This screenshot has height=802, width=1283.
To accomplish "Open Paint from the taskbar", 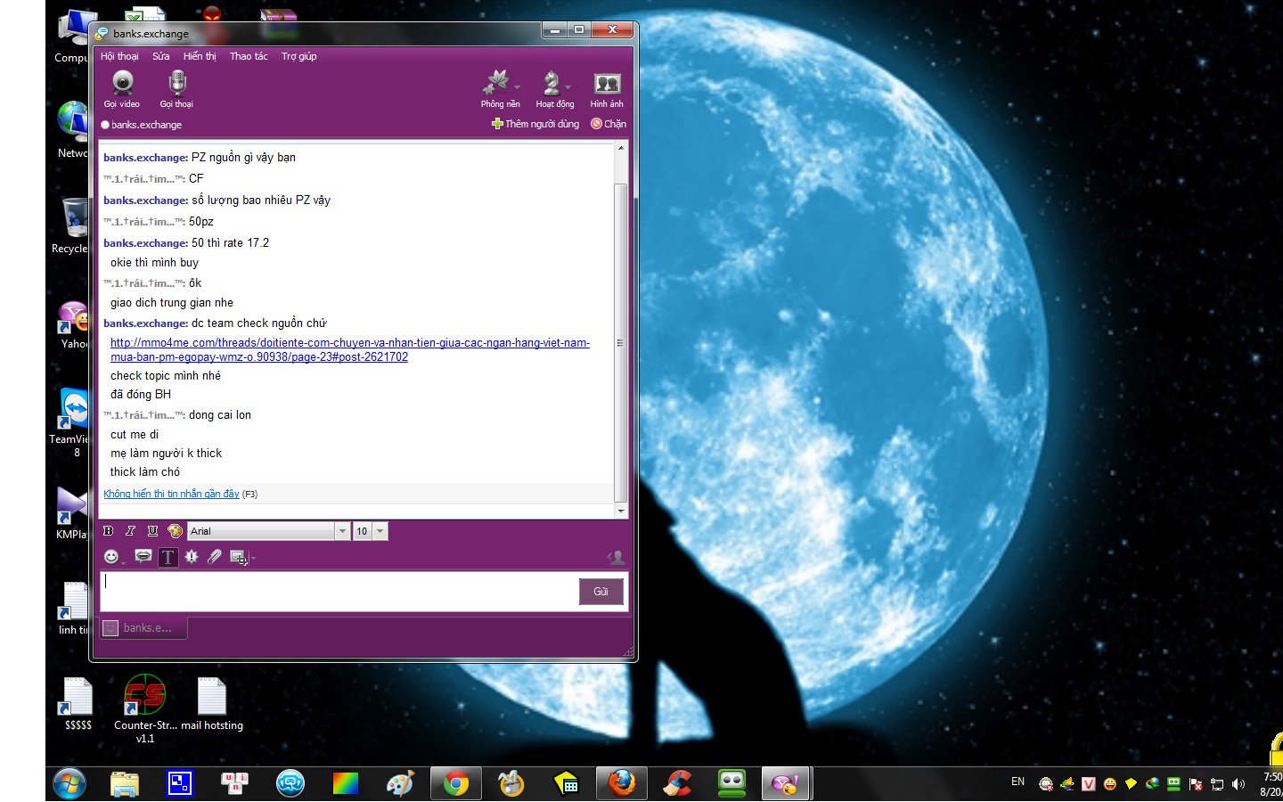I will (x=400, y=784).
